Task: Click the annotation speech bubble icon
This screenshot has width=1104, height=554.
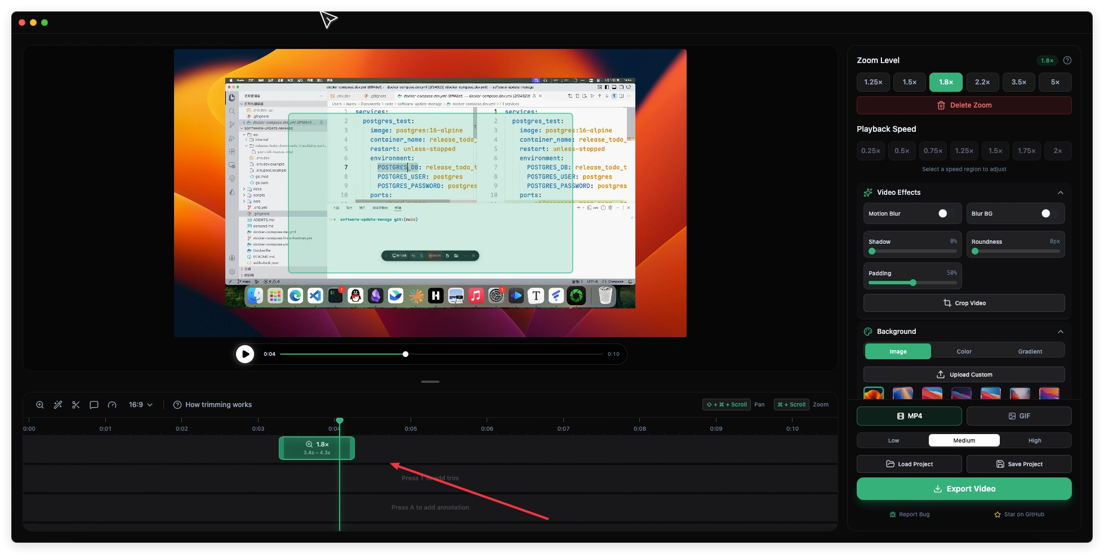Action: point(94,405)
